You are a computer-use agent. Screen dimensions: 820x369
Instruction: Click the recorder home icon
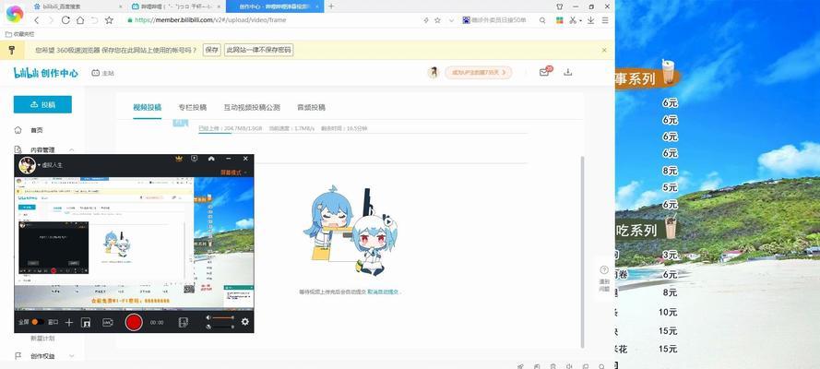pos(211,159)
